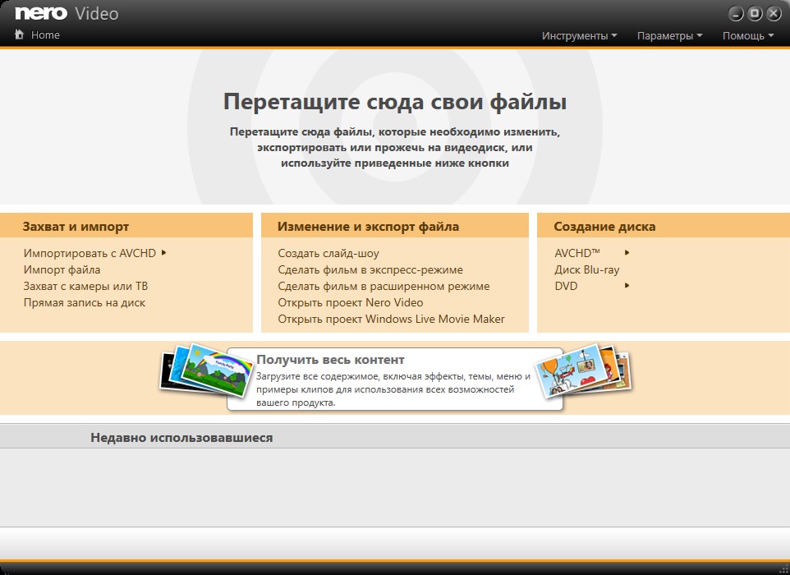Choose Сделать фильм в экспресс-режиме
The width and height of the screenshot is (790, 575).
pyautogui.click(x=371, y=269)
